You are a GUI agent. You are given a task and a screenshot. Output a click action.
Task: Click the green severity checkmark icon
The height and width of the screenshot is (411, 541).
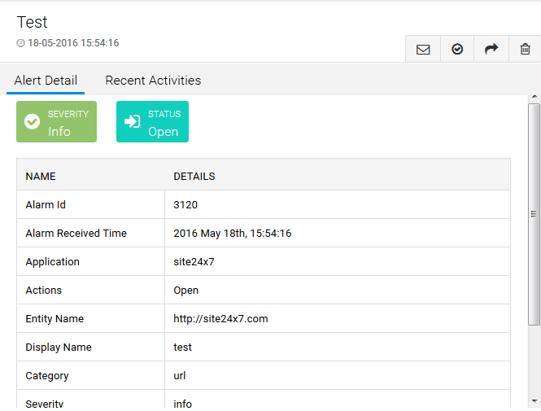tap(33, 122)
